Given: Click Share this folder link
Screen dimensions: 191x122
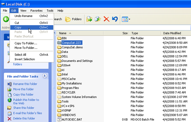Looking at the screenshot, I should click(x=24, y=108).
